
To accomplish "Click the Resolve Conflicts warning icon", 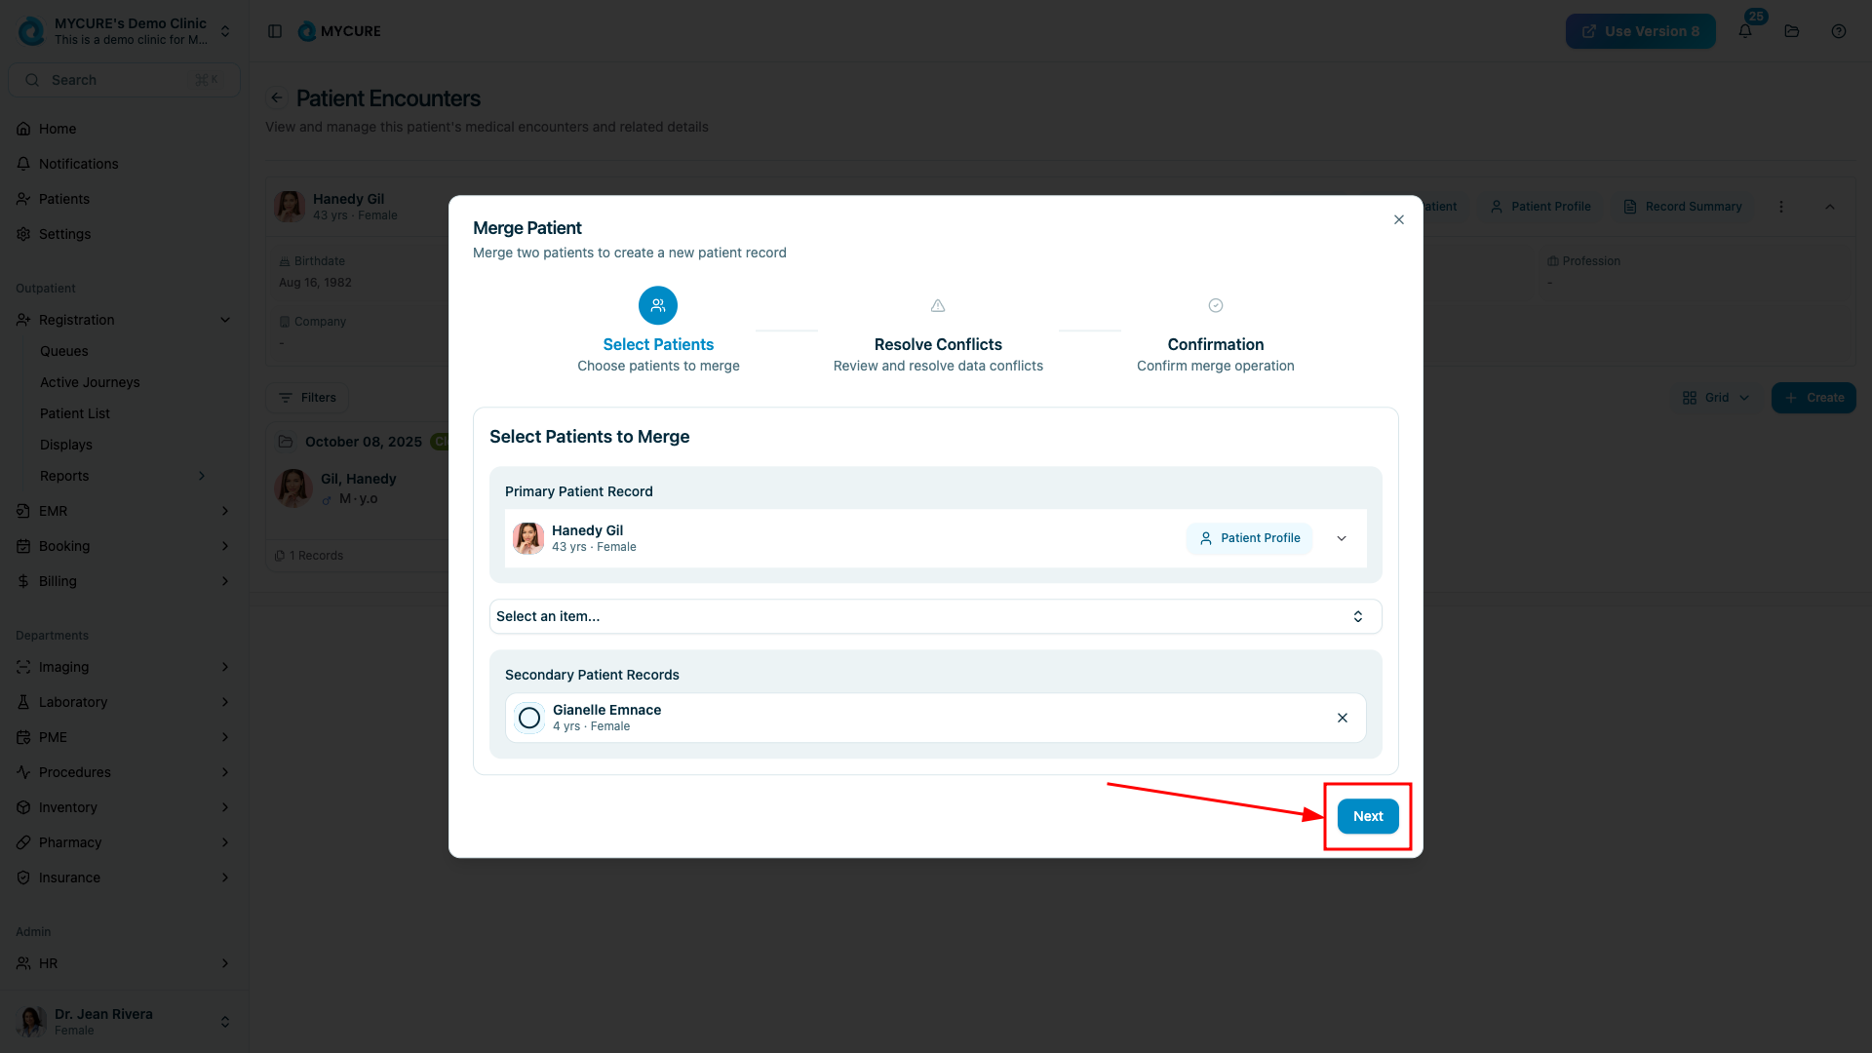I will click(x=938, y=305).
